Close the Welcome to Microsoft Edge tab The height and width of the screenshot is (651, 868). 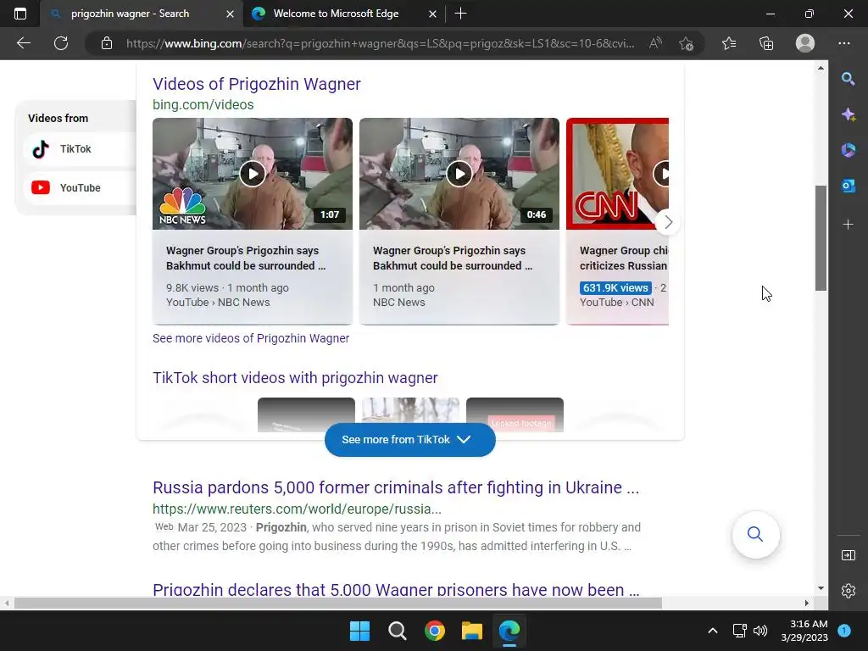pos(433,14)
